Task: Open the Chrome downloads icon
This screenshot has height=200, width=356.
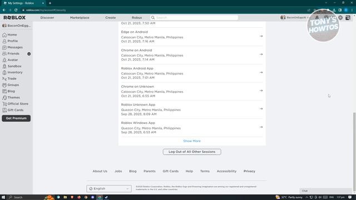Action: coord(334,10)
